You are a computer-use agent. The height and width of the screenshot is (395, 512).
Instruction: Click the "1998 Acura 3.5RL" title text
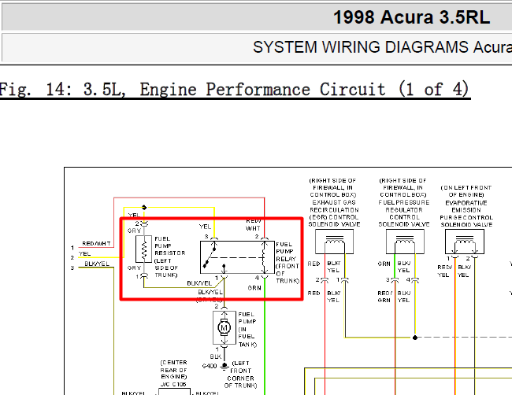pyautogui.click(x=411, y=17)
